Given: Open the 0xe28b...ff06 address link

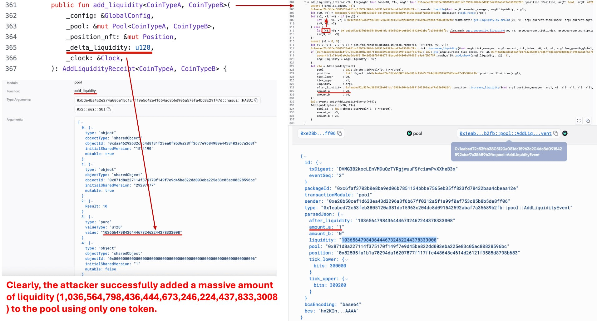Looking at the screenshot, I should pos(318,133).
